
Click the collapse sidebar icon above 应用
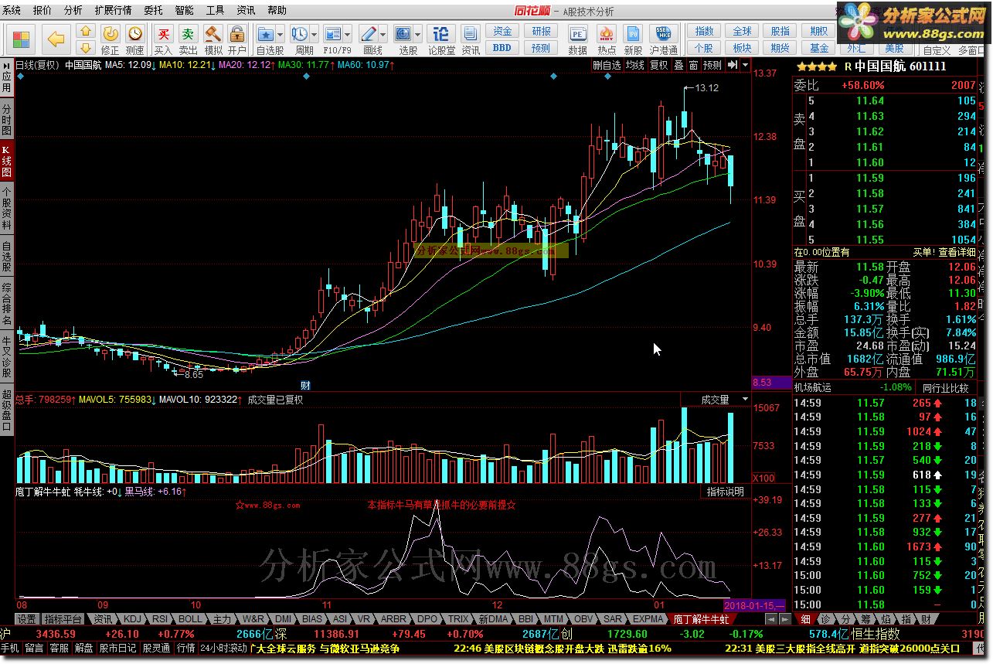point(6,65)
